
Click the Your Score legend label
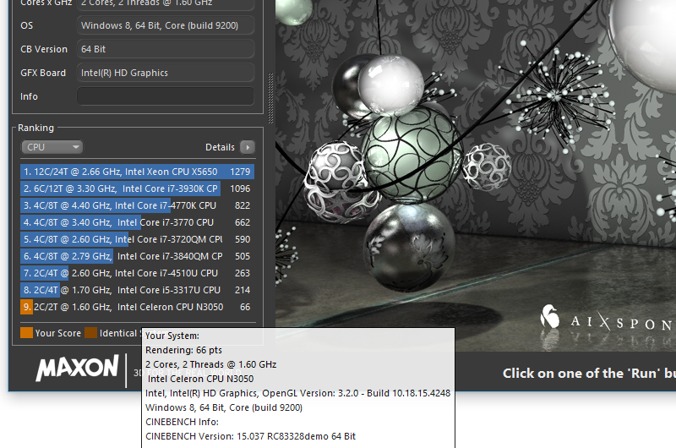coord(58,333)
